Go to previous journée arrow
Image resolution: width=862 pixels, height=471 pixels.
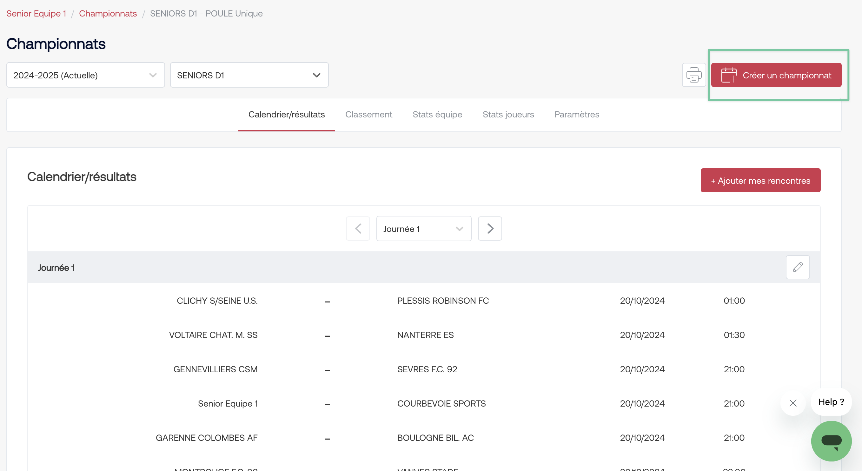[358, 229]
